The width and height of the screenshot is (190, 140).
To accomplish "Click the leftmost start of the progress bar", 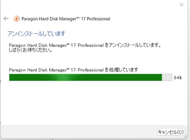I will point(11,77).
